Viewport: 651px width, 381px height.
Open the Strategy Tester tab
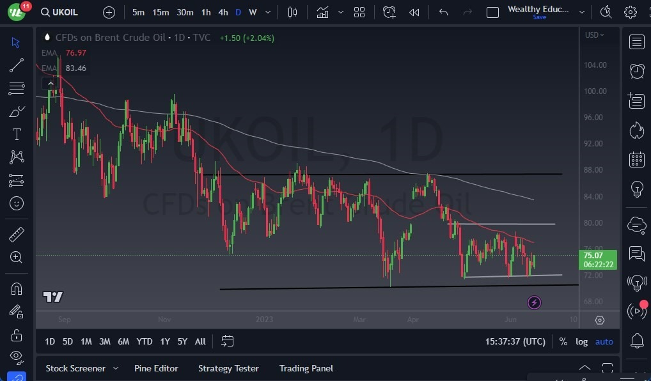[228, 368]
